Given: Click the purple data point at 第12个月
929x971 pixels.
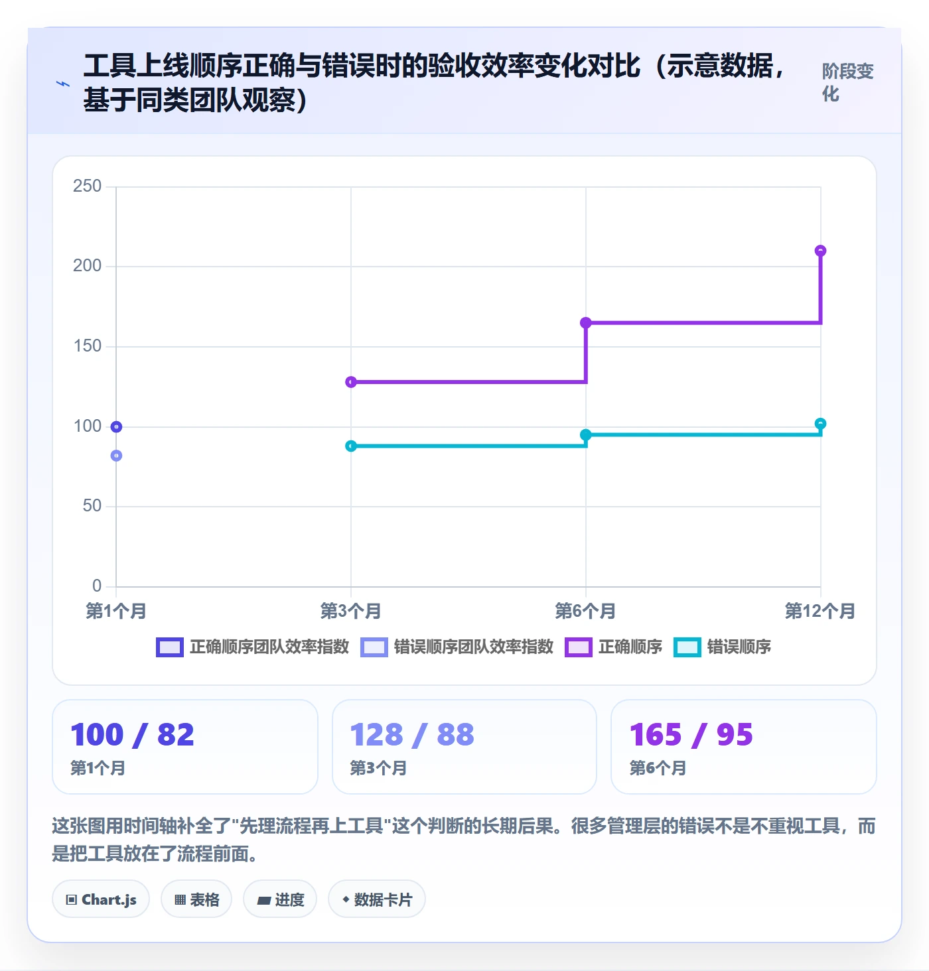Looking at the screenshot, I should pos(820,251).
